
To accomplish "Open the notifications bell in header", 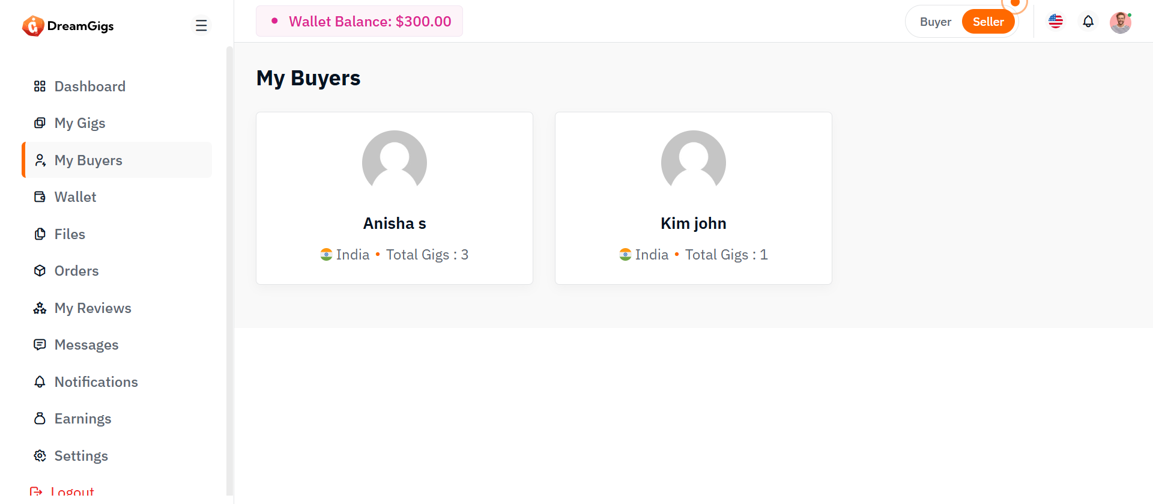I will [x=1088, y=22].
